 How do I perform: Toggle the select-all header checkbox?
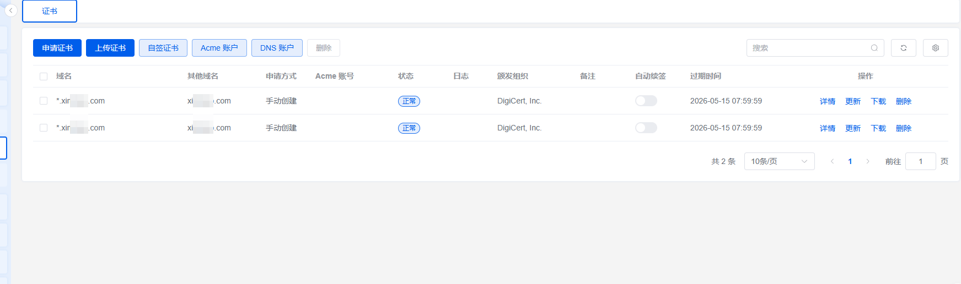(44, 77)
